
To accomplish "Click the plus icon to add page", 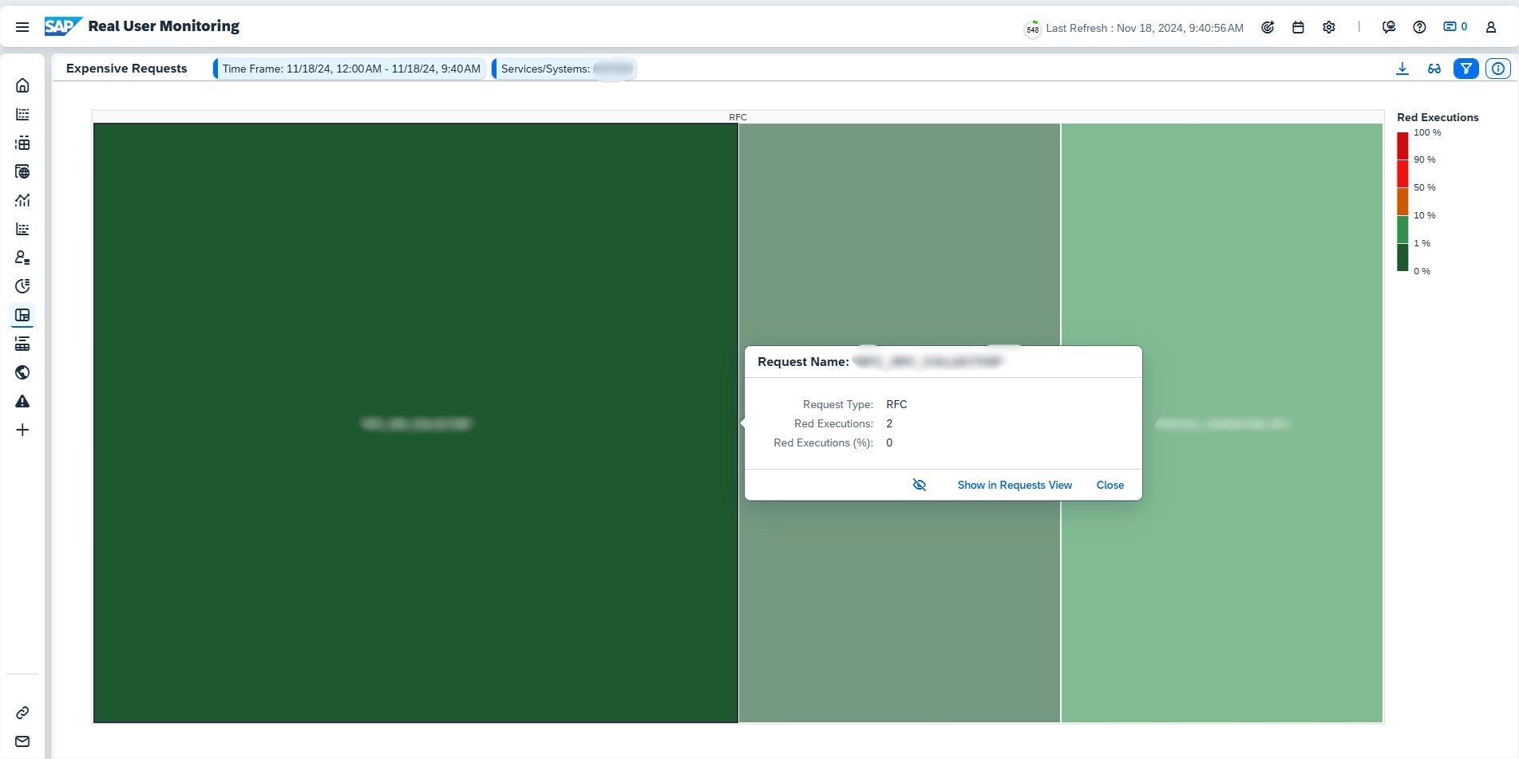I will [22, 430].
